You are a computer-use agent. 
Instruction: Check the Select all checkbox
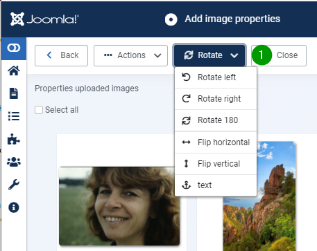(39, 110)
